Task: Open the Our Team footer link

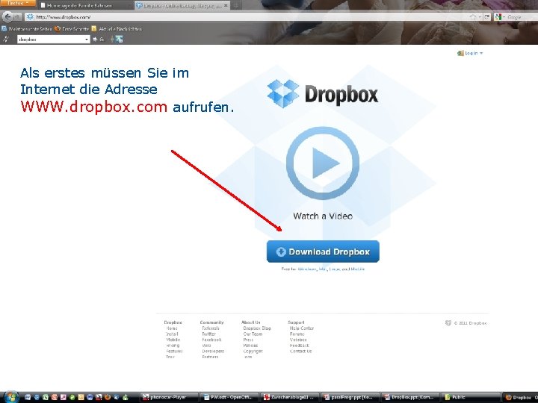Action: (x=253, y=334)
